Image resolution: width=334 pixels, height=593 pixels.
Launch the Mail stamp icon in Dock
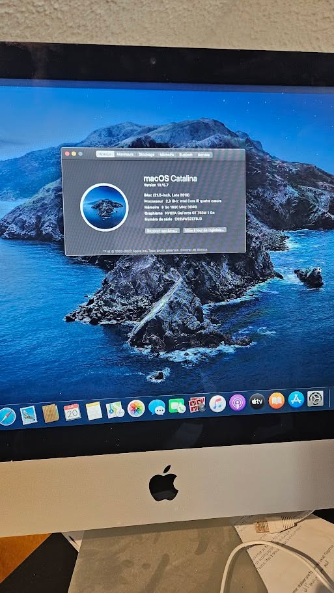click(x=29, y=415)
